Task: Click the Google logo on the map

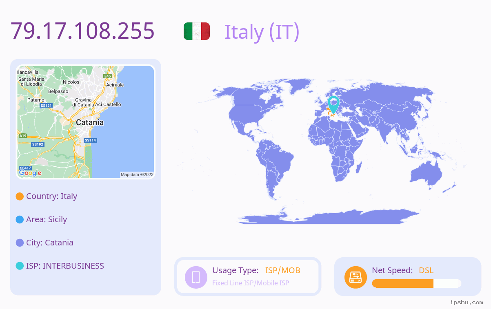Action: (x=30, y=173)
